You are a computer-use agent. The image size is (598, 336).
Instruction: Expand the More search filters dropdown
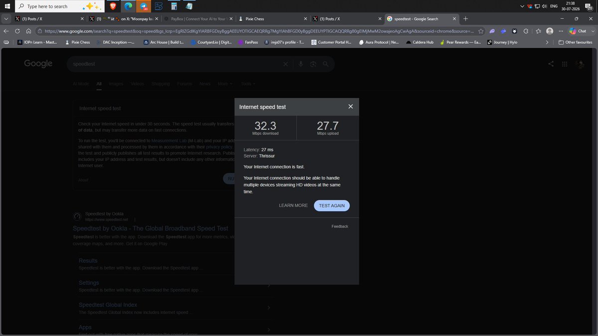coord(225,84)
